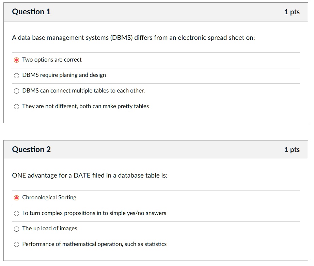Select the 'Chronological Sorting' radio button
The height and width of the screenshot is (266, 314).
tap(16, 198)
